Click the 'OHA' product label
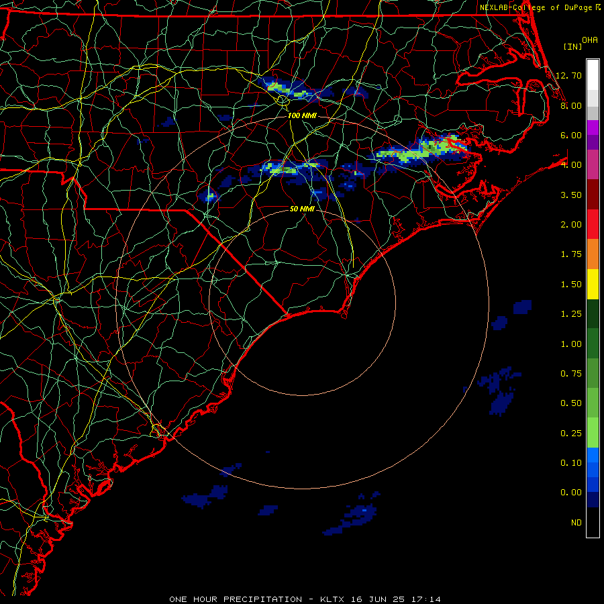 pyautogui.click(x=590, y=40)
